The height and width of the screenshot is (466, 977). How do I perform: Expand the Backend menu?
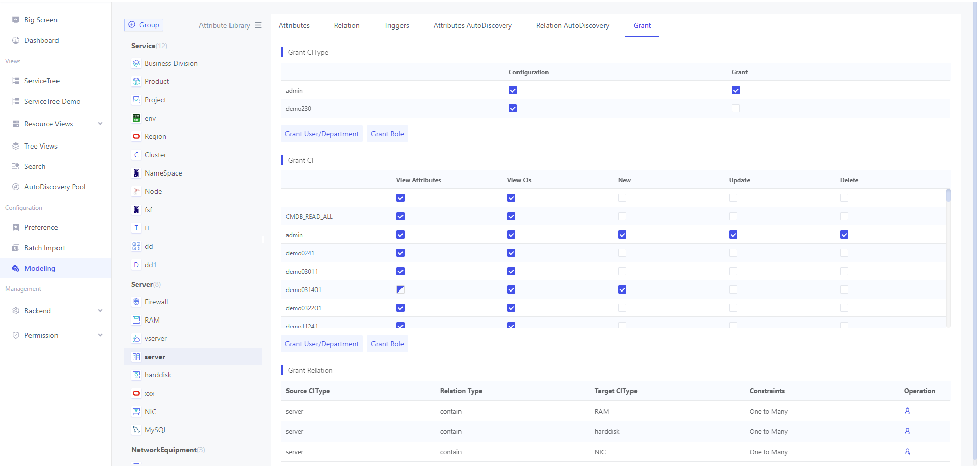(x=100, y=311)
